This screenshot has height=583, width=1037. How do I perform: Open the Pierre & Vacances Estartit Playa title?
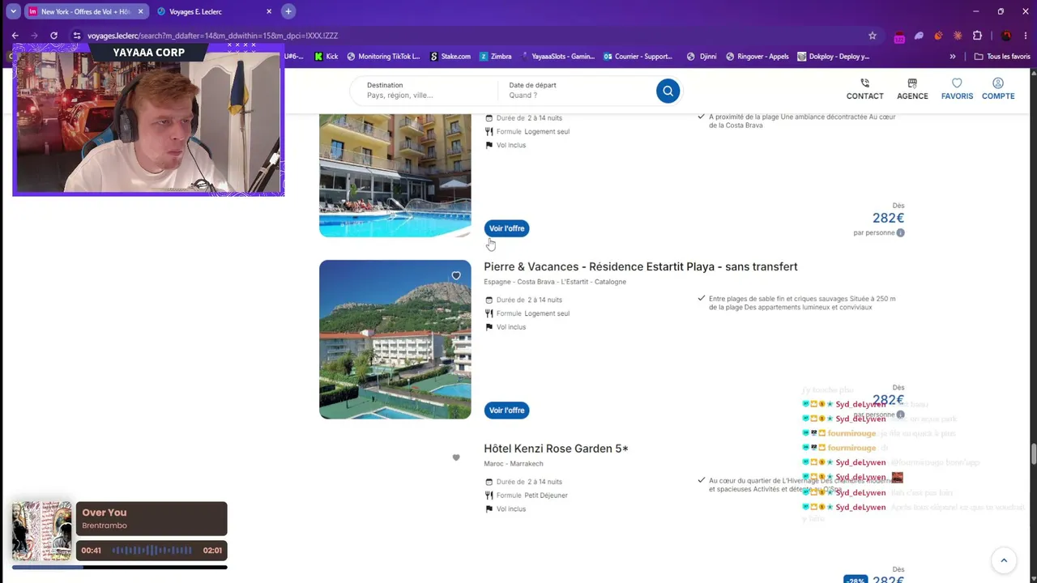[641, 267]
